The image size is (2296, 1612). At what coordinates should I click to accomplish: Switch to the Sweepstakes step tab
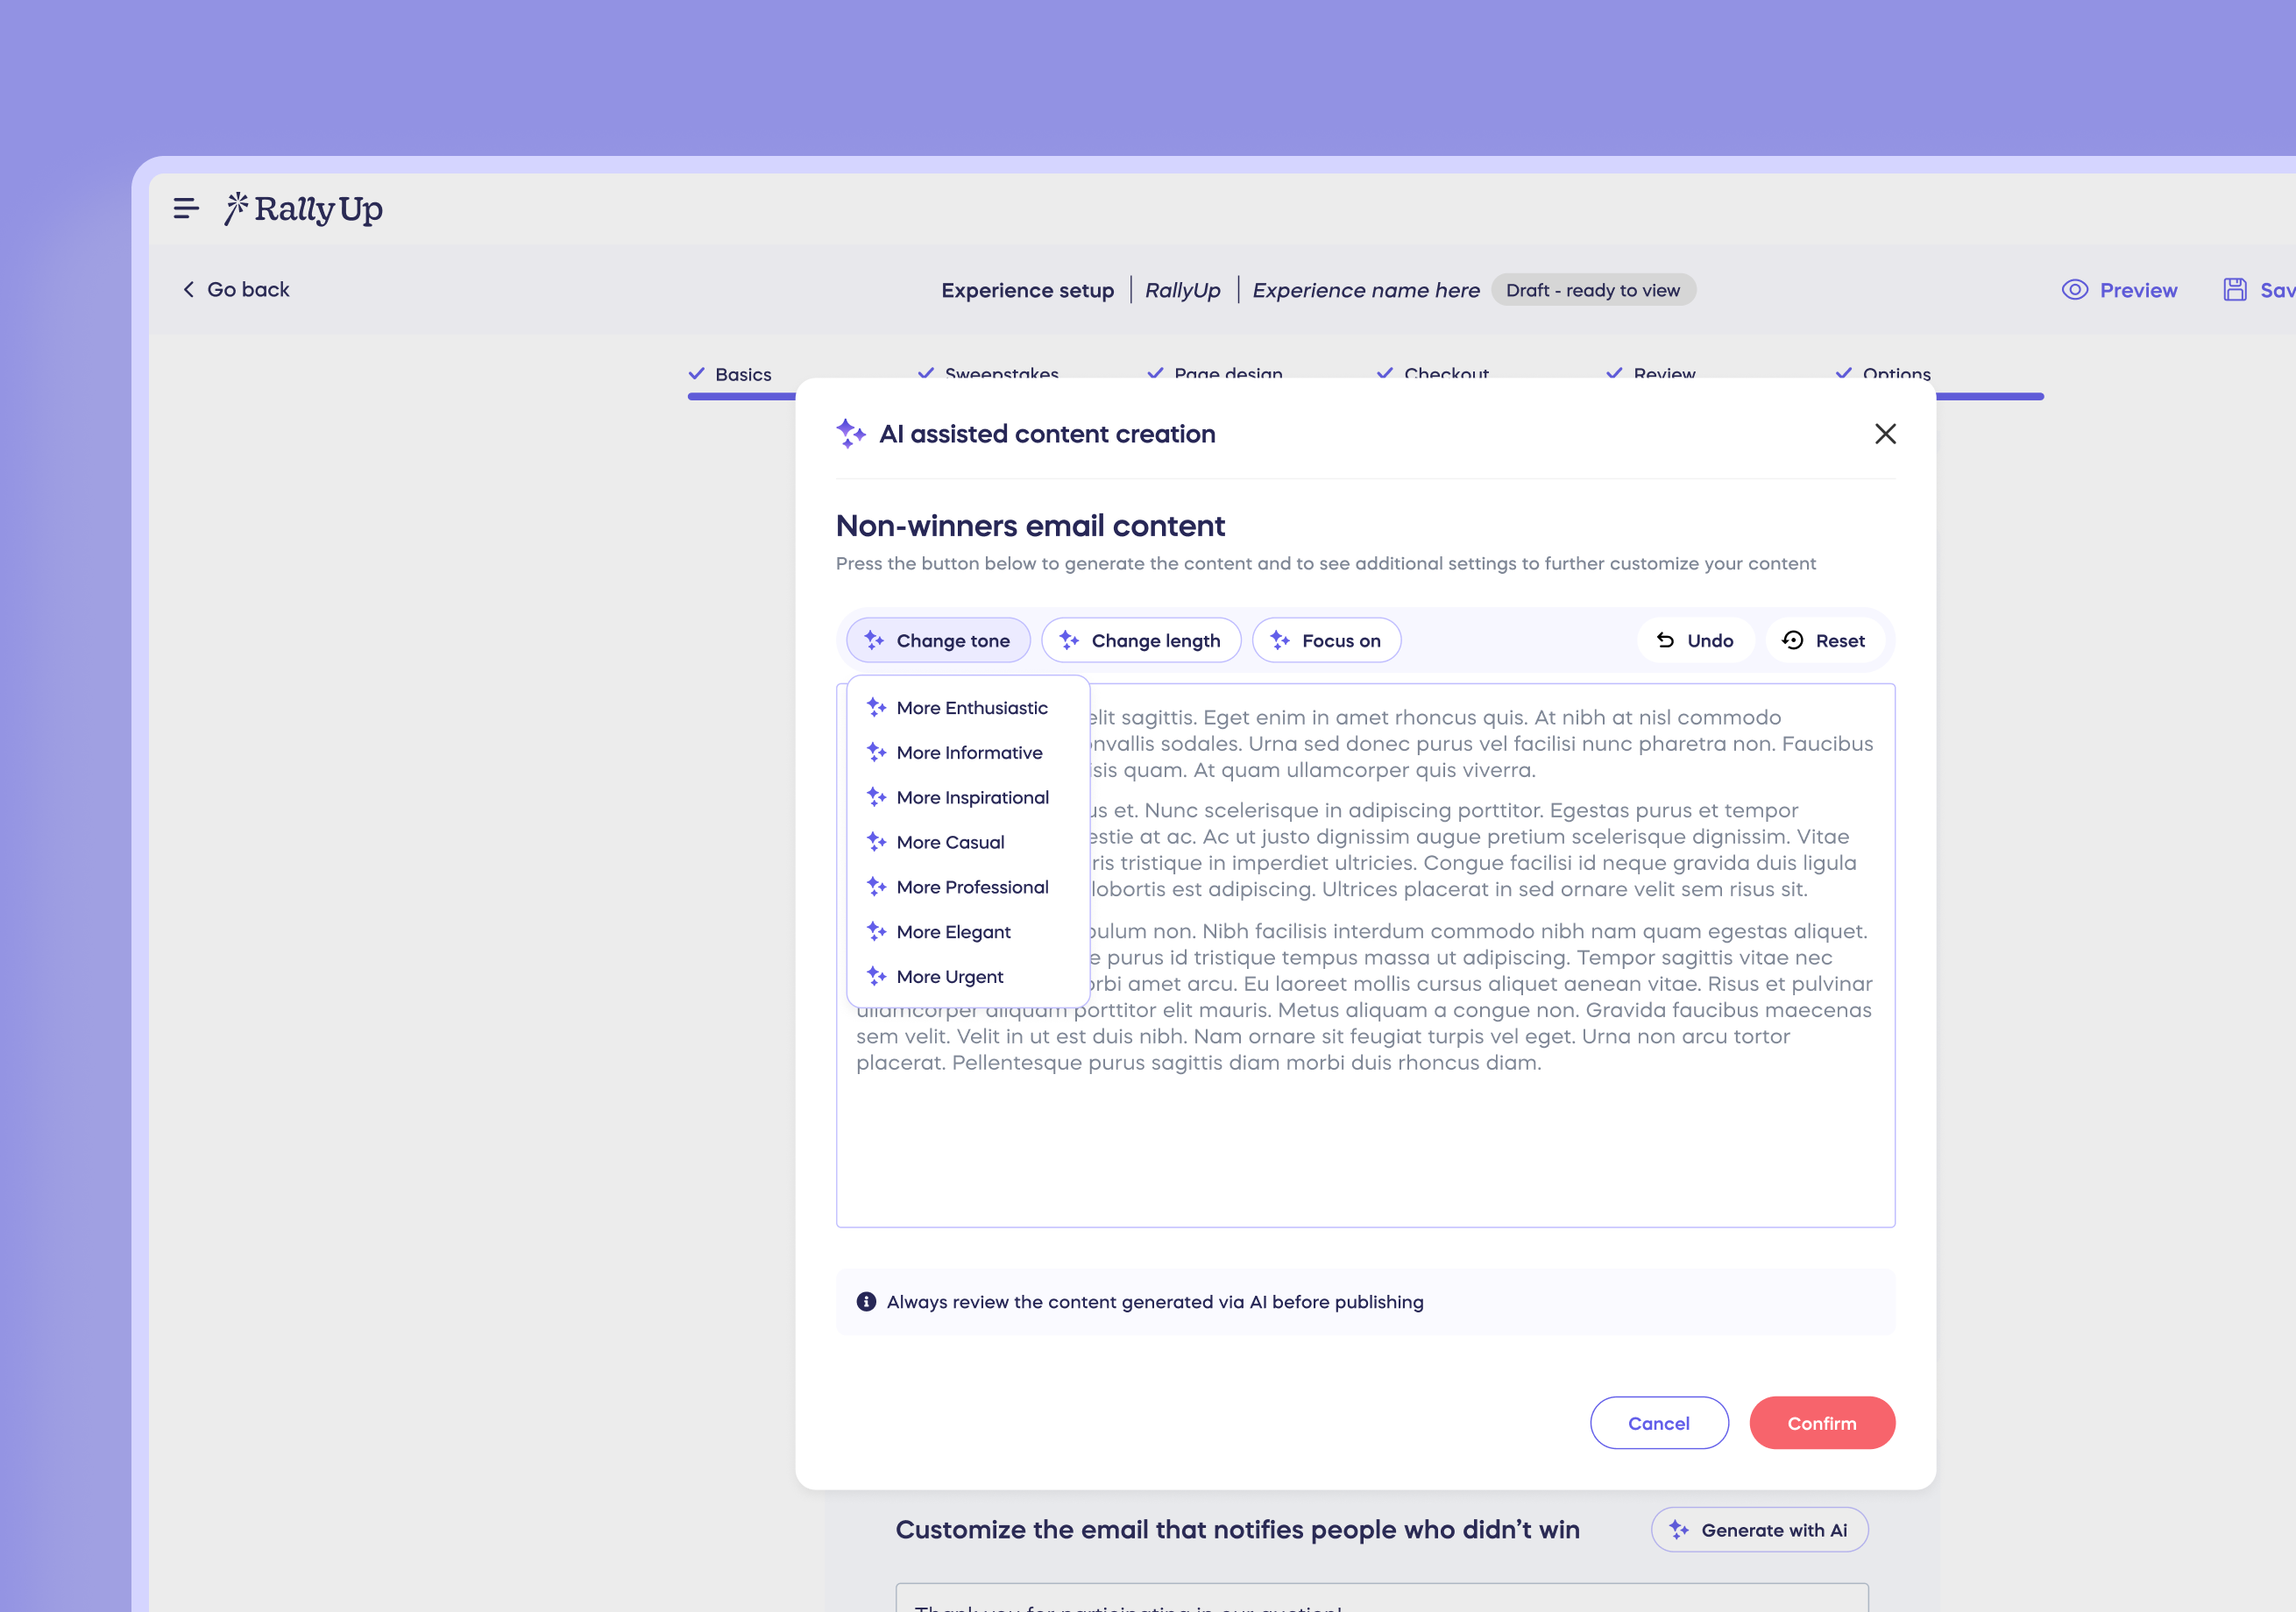point(988,372)
